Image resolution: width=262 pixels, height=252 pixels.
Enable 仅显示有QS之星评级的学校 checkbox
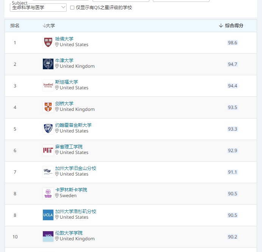[x=72, y=8]
